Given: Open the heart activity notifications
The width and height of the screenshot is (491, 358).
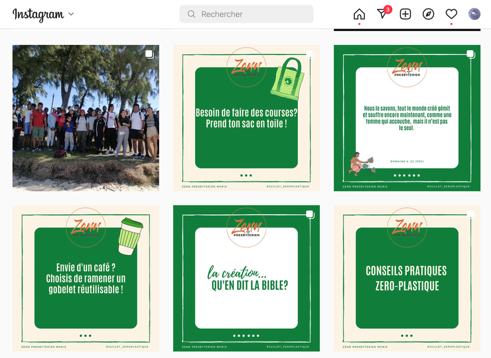Looking at the screenshot, I should 451,14.
